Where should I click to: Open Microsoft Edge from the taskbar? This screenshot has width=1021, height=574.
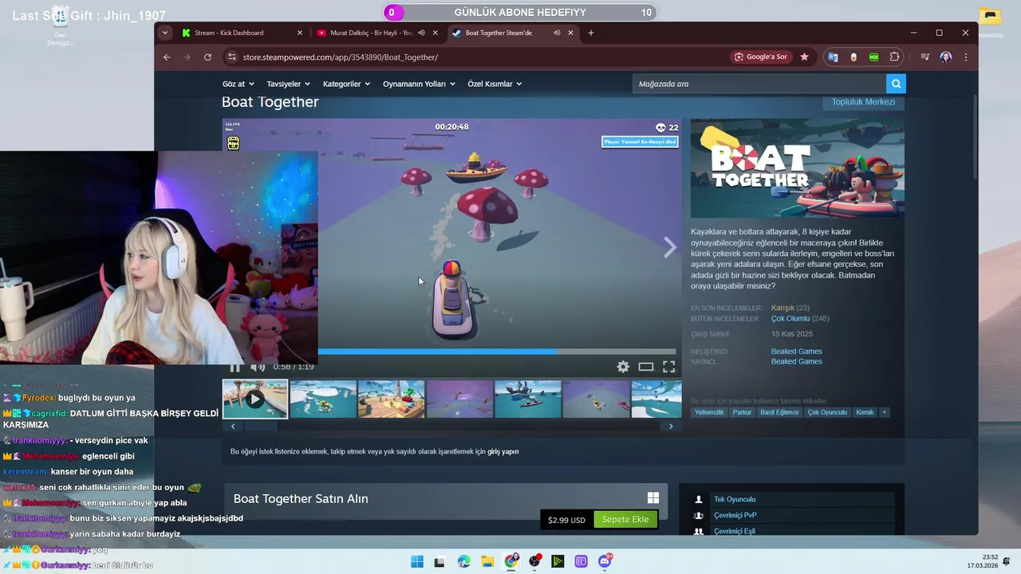464,561
